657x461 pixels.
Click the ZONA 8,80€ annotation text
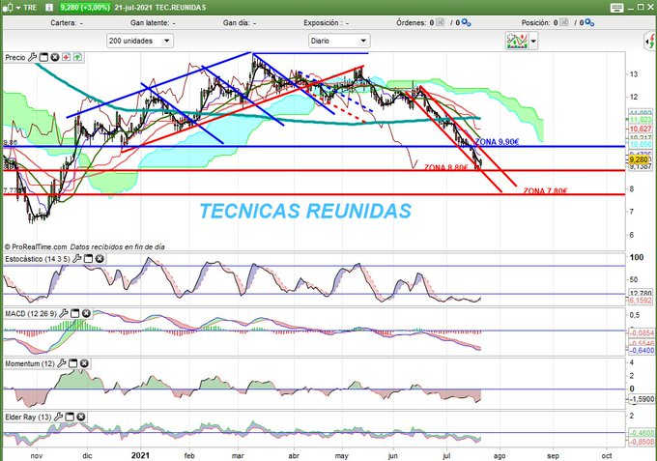click(445, 167)
